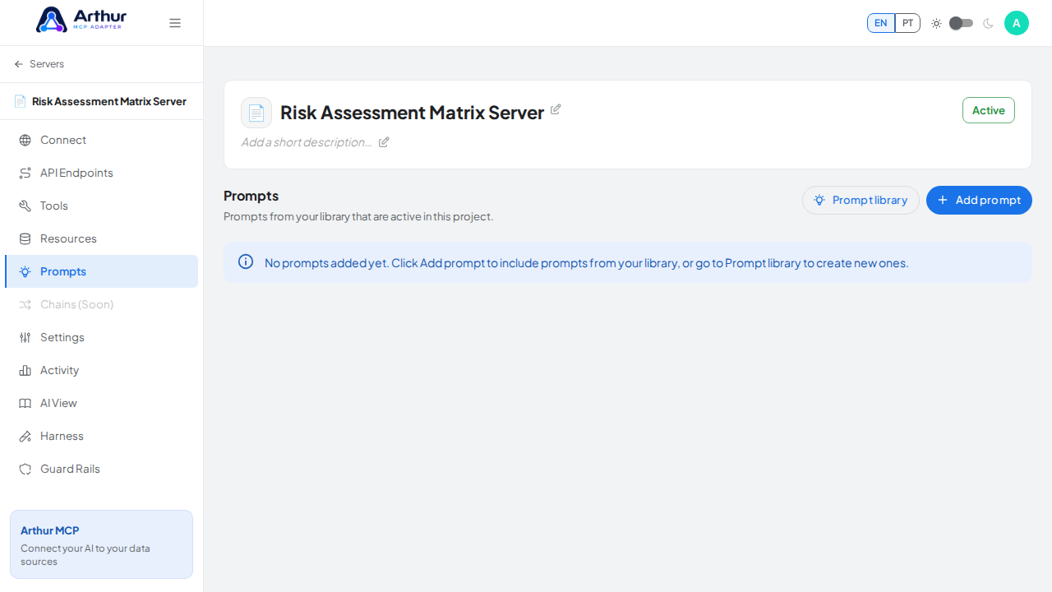Screen dimensions: 1052x592
Task: Click the Risk Assessment Matrix Server heading
Action: click(x=413, y=113)
